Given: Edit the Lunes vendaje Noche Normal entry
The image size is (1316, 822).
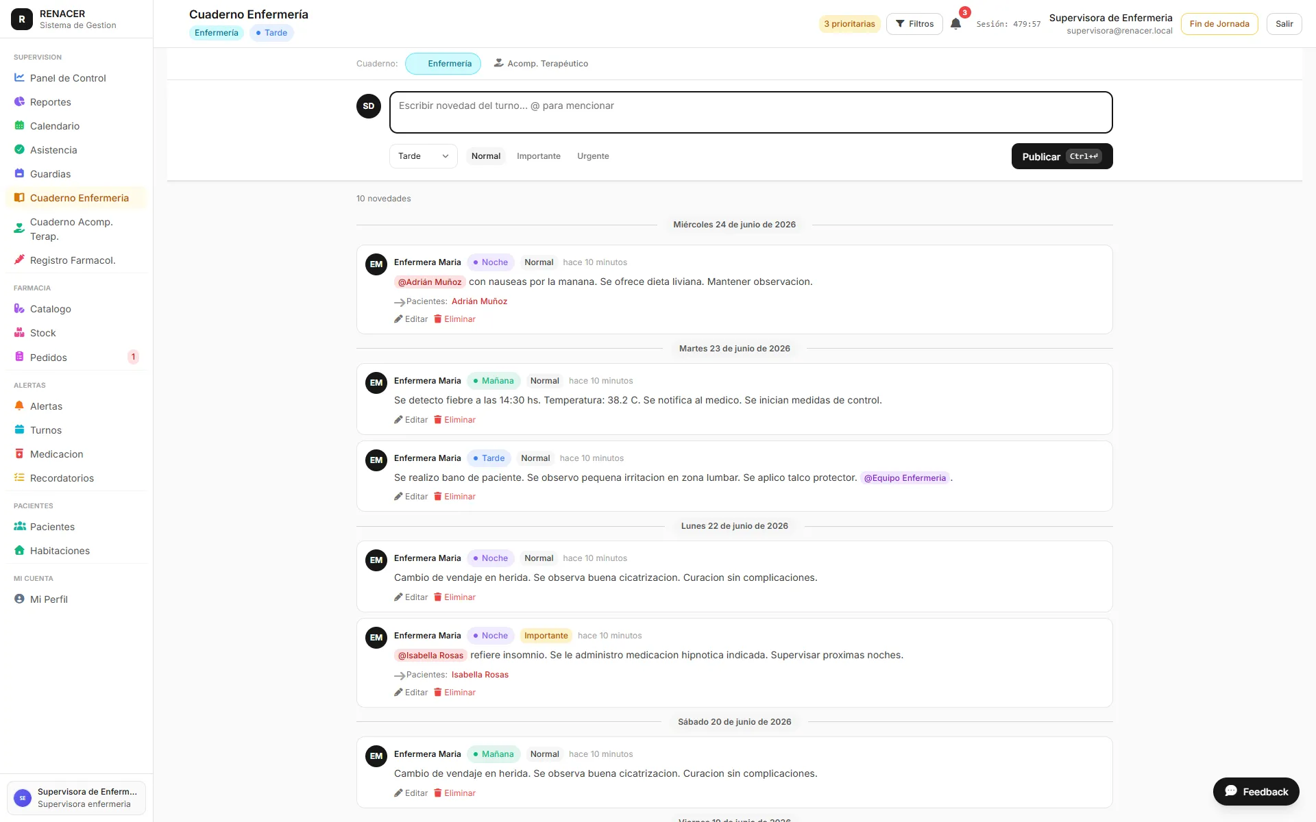Looking at the screenshot, I should [x=411, y=597].
